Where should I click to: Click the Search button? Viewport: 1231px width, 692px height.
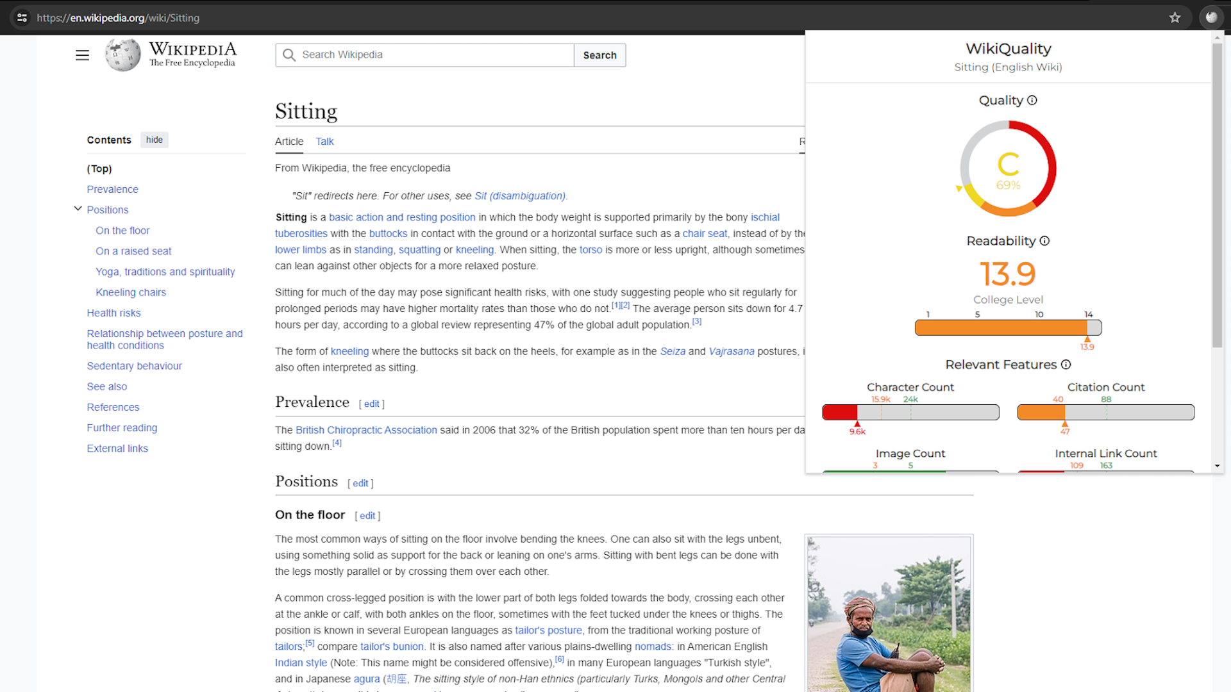click(599, 55)
